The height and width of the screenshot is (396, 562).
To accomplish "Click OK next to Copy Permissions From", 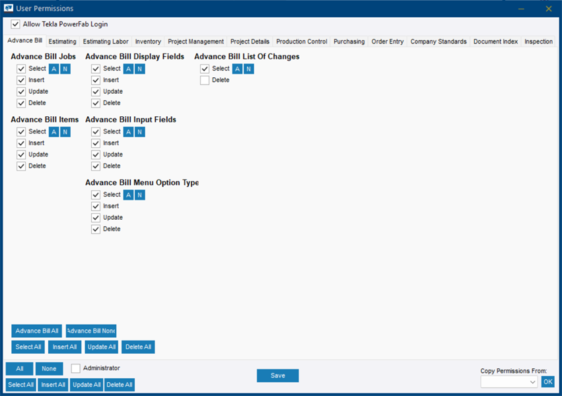I will 547,381.
